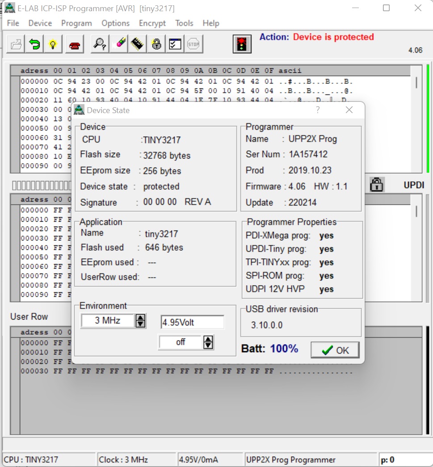Open the Options menu
The image size is (433, 467).
pyautogui.click(x=116, y=23)
